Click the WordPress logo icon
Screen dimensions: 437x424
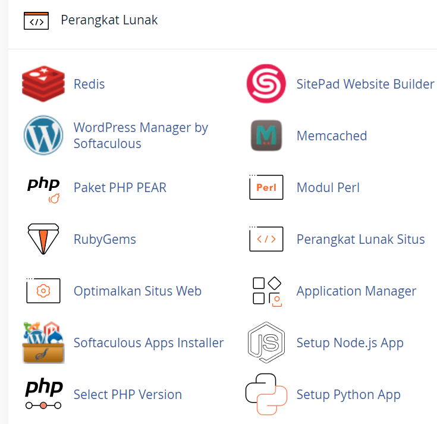click(x=43, y=135)
